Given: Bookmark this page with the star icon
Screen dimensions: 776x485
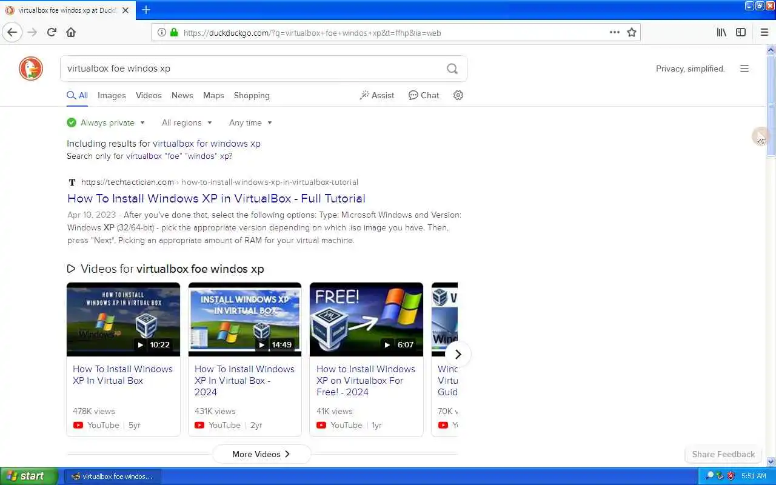Looking at the screenshot, I should point(632,33).
